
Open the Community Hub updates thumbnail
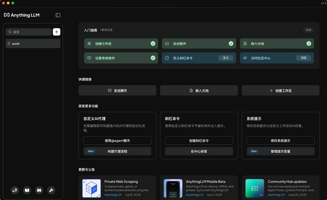tap(254, 188)
